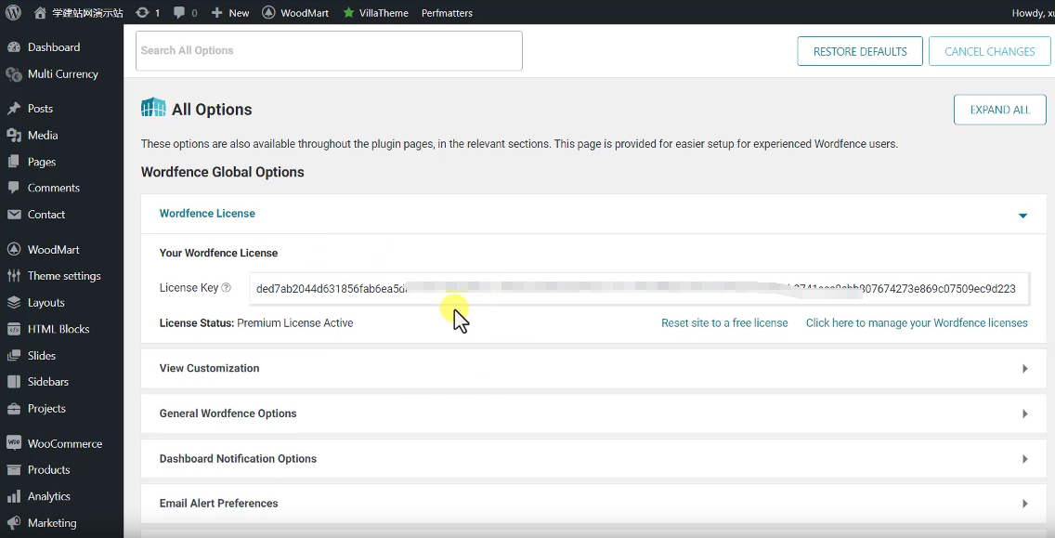Screen dimensions: 1055x538
Task: Click the VillaTheme star icon
Action: point(348,12)
